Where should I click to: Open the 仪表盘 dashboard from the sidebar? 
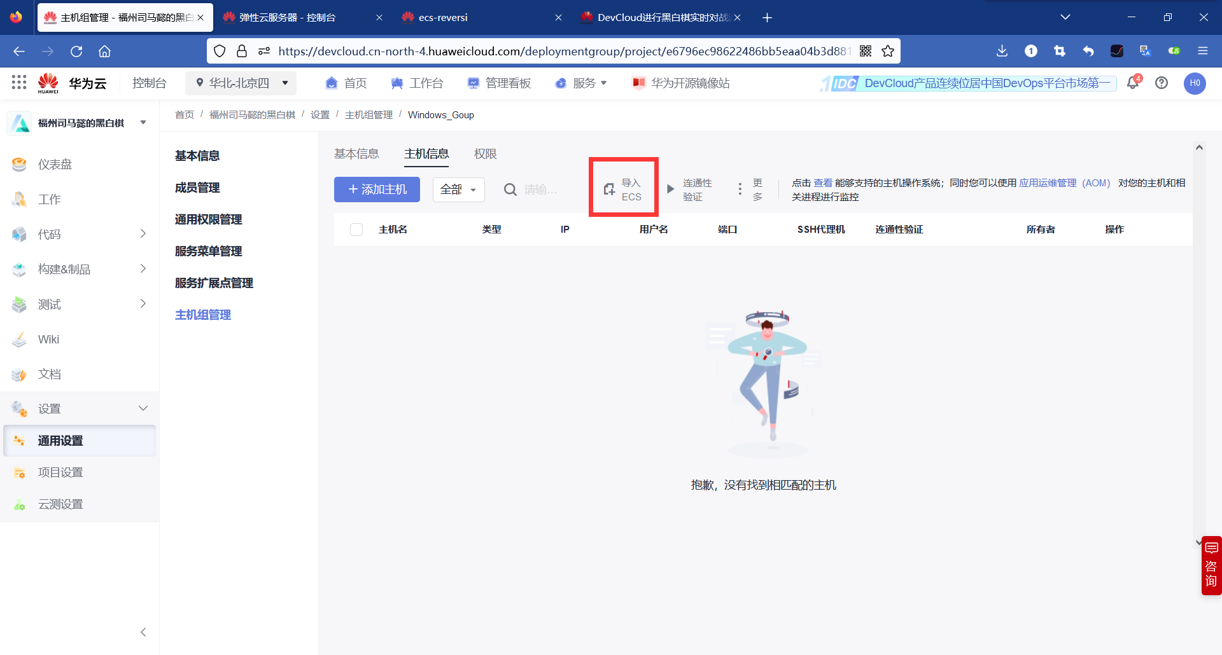54,163
